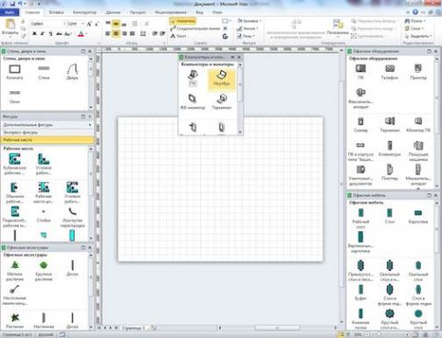This screenshot has width=442, height=338.
Task: Switch to the Review (Рецензирование) tab
Action: click(170, 13)
